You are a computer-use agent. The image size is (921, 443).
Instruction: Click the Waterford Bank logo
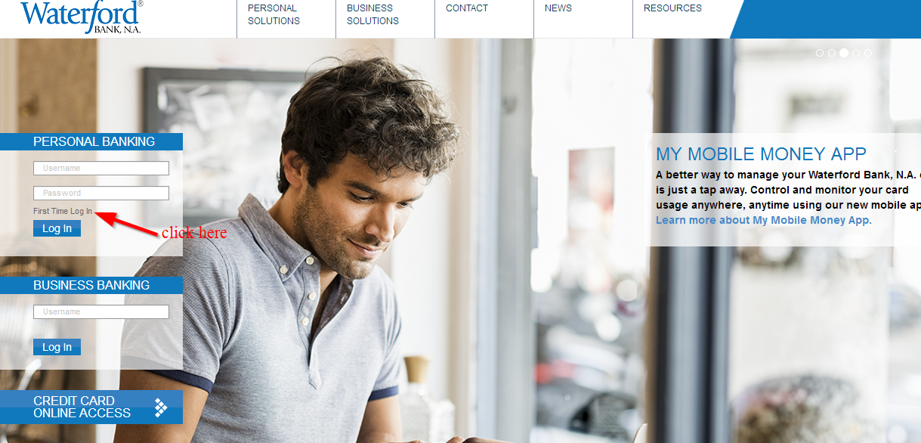coord(81,17)
